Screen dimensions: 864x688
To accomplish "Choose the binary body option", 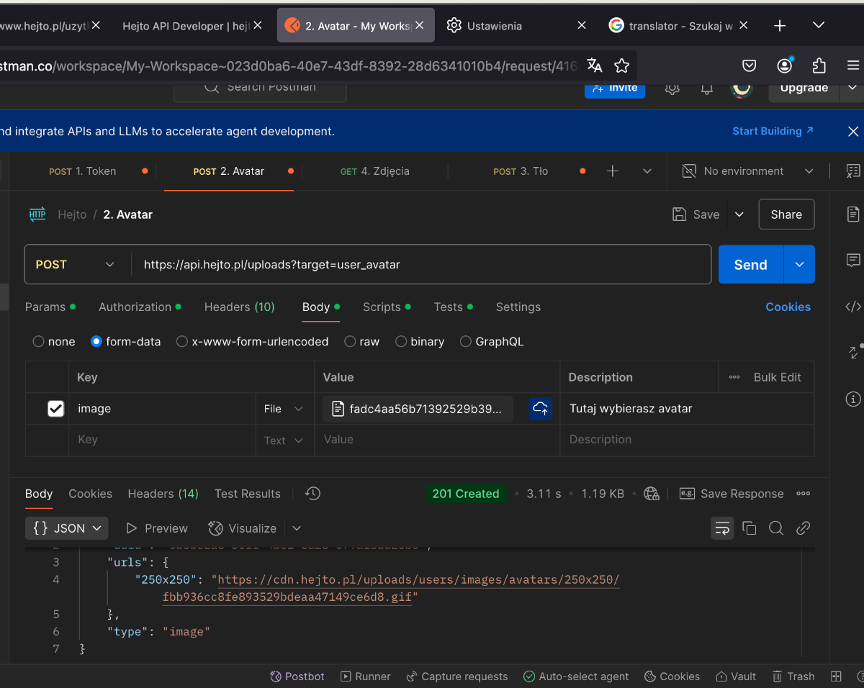I will (x=401, y=342).
